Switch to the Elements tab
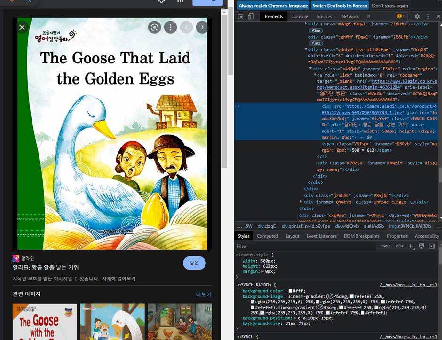 (x=274, y=16)
